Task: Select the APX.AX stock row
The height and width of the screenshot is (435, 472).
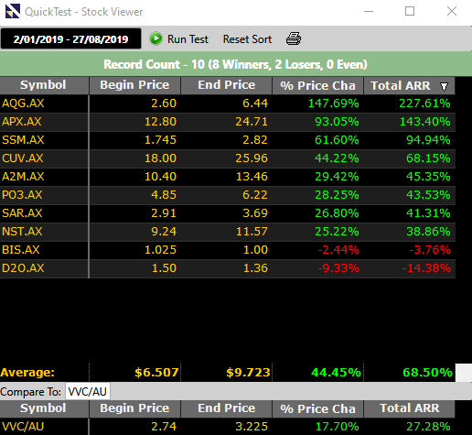Action: [x=228, y=122]
